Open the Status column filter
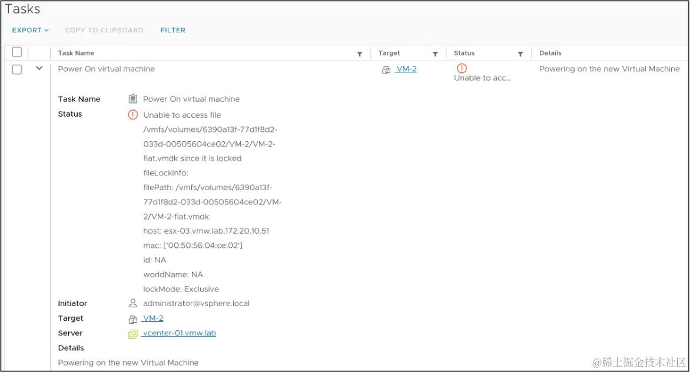690x372 pixels. (520, 54)
